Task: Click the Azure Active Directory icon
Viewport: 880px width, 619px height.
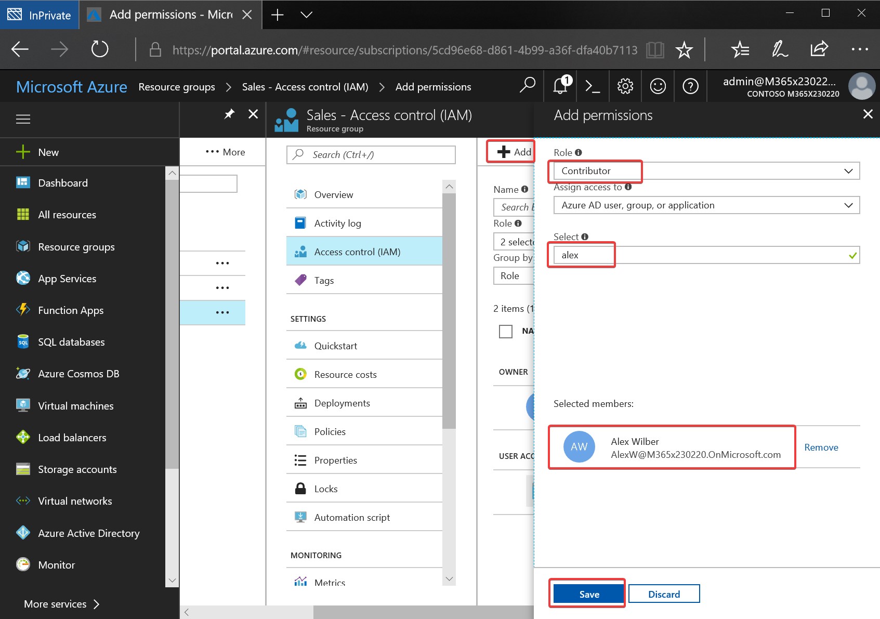Action: (x=23, y=533)
